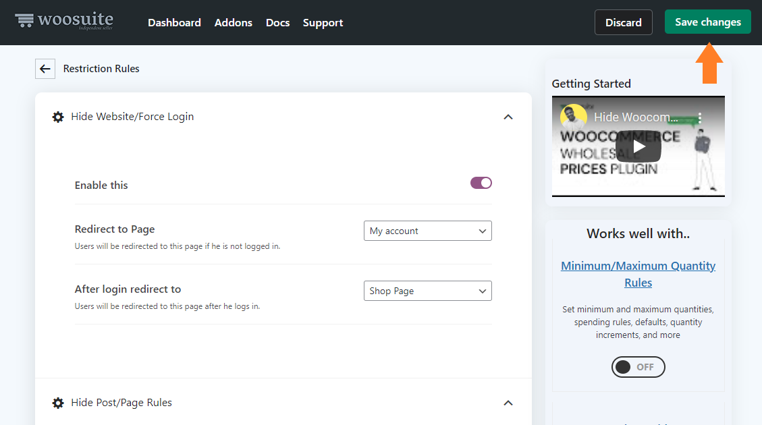Click the Restriction Rules heading text

coord(101,69)
